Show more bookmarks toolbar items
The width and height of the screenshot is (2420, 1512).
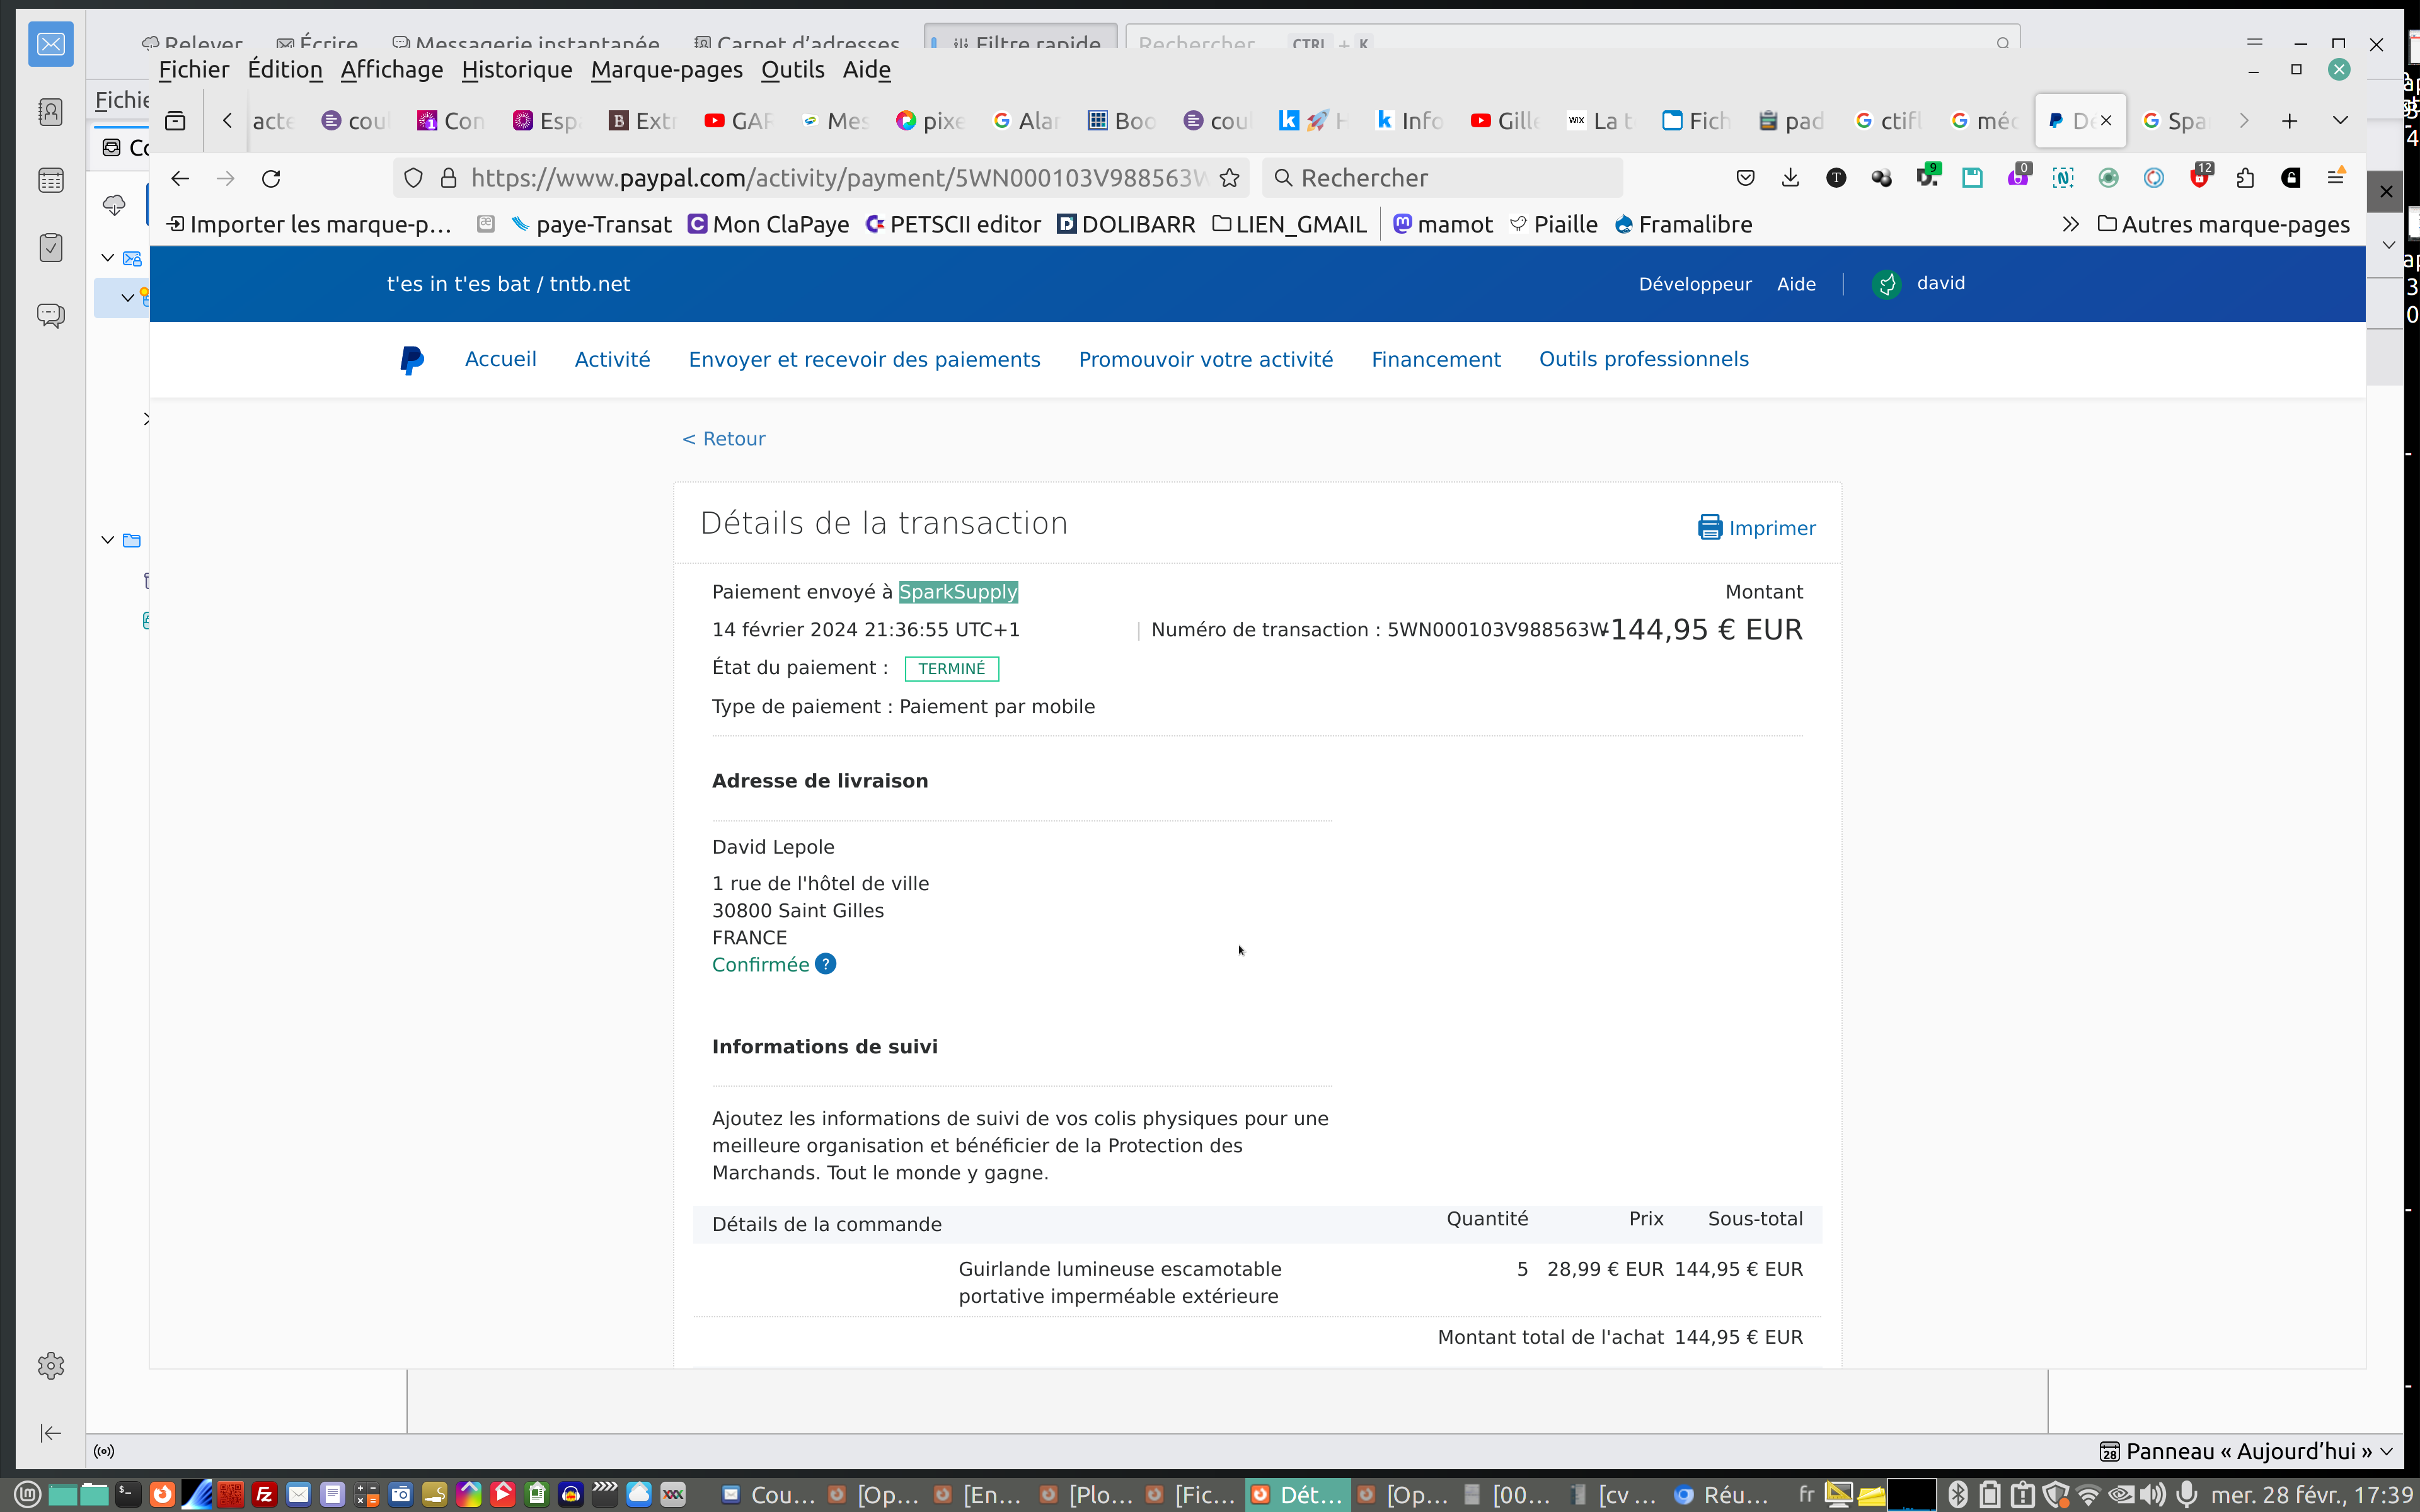click(x=2070, y=225)
